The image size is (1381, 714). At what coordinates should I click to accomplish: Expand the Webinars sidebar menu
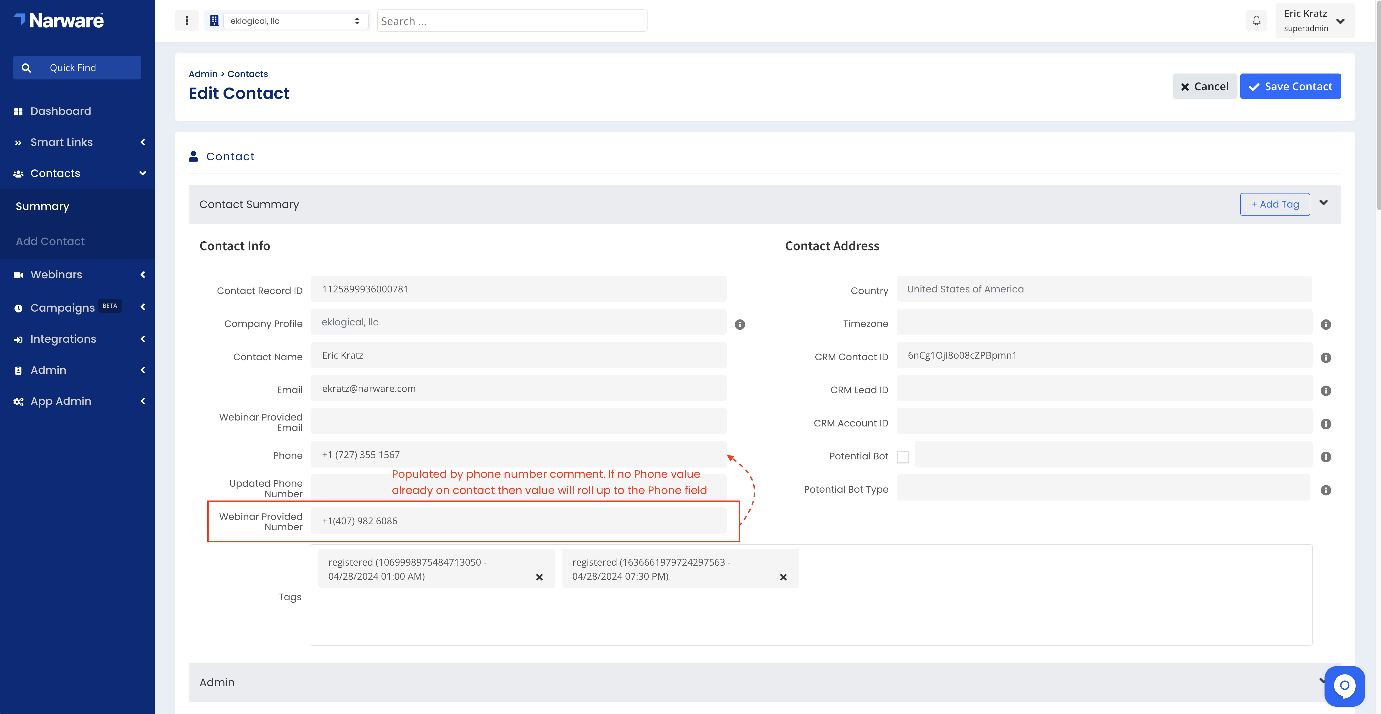point(143,275)
